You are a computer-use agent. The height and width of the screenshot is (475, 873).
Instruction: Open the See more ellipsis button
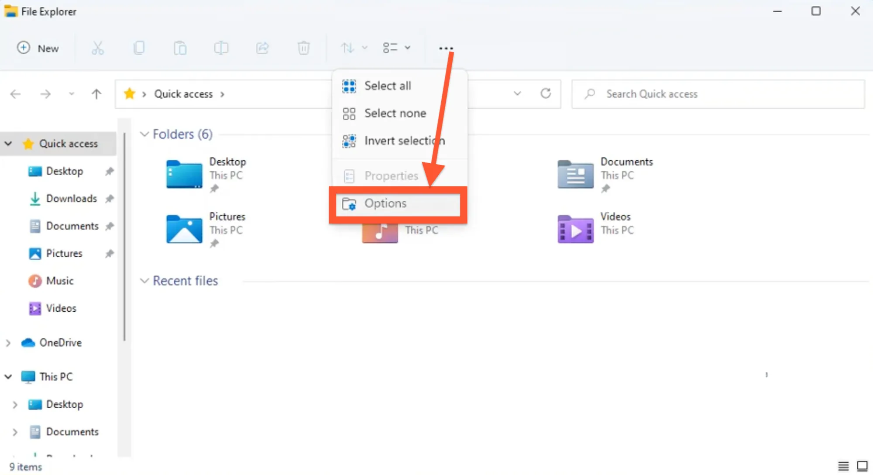[x=446, y=48]
